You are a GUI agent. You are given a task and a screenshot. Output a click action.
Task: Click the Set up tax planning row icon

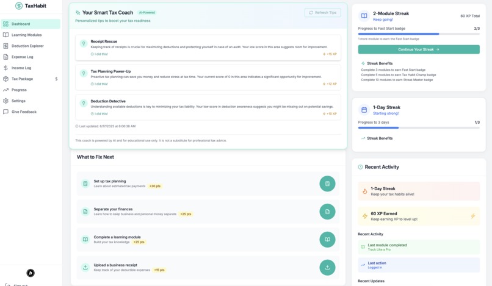tap(85, 184)
